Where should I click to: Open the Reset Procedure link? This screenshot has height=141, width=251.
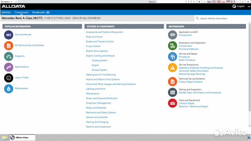point(187,60)
